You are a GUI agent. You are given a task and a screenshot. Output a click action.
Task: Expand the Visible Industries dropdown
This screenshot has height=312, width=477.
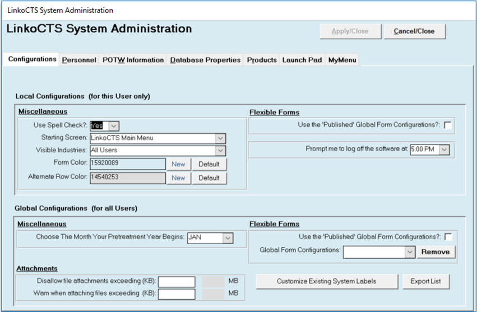pos(220,151)
